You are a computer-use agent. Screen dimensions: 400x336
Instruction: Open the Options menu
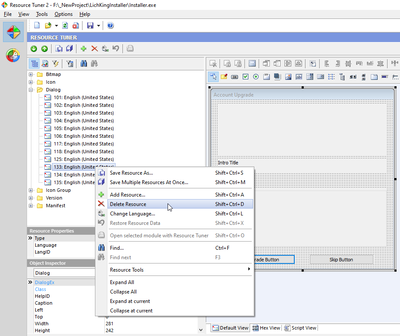click(x=64, y=14)
